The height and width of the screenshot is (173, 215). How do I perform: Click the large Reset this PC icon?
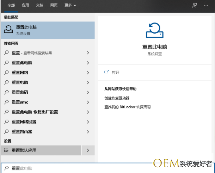[x=155, y=30]
